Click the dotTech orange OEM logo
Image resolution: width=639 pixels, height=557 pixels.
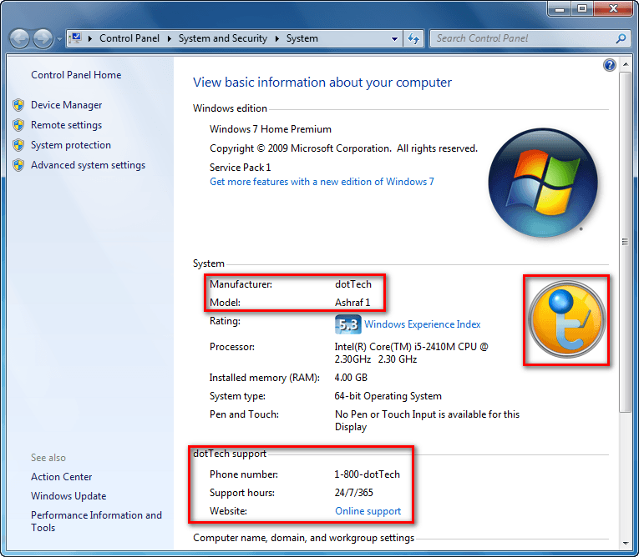[x=566, y=319]
